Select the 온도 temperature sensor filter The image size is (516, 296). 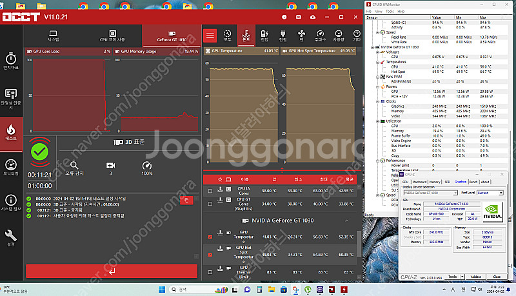[246, 35]
